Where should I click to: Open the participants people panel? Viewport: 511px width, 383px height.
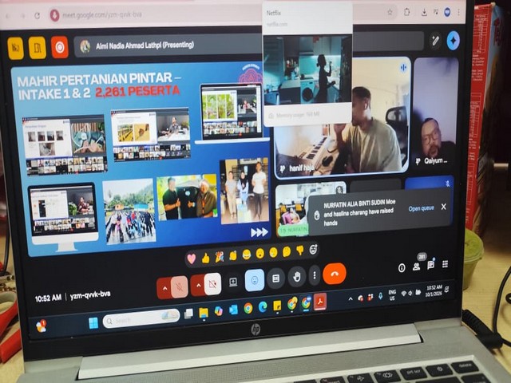417,266
